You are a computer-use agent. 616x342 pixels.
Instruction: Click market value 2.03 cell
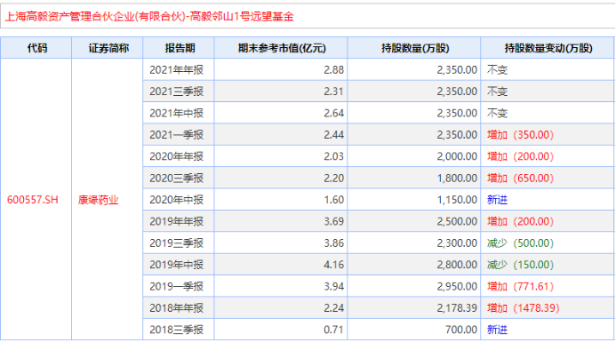(x=281, y=156)
